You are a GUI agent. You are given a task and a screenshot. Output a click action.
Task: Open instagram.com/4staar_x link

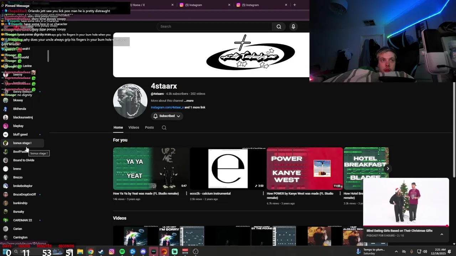[167, 107]
